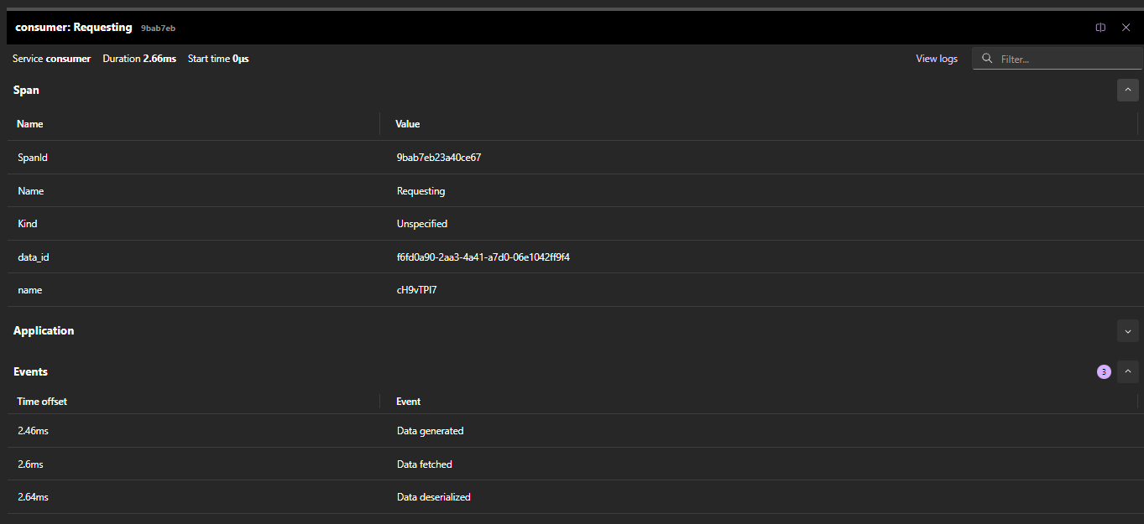Click the Events section heading
This screenshot has height=524, width=1144.
30,371
